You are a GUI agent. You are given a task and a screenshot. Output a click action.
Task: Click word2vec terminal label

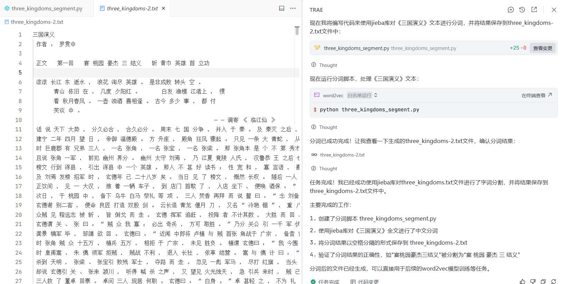333,95
